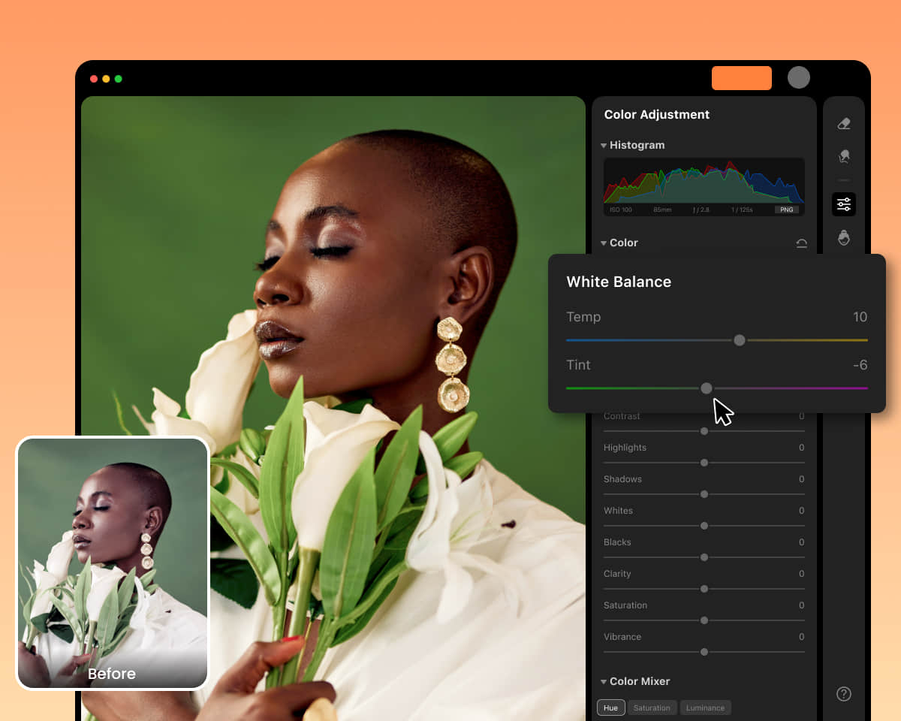The image size is (901, 721).
Task: Select the Eraser tool in the sidebar
Action: click(844, 123)
